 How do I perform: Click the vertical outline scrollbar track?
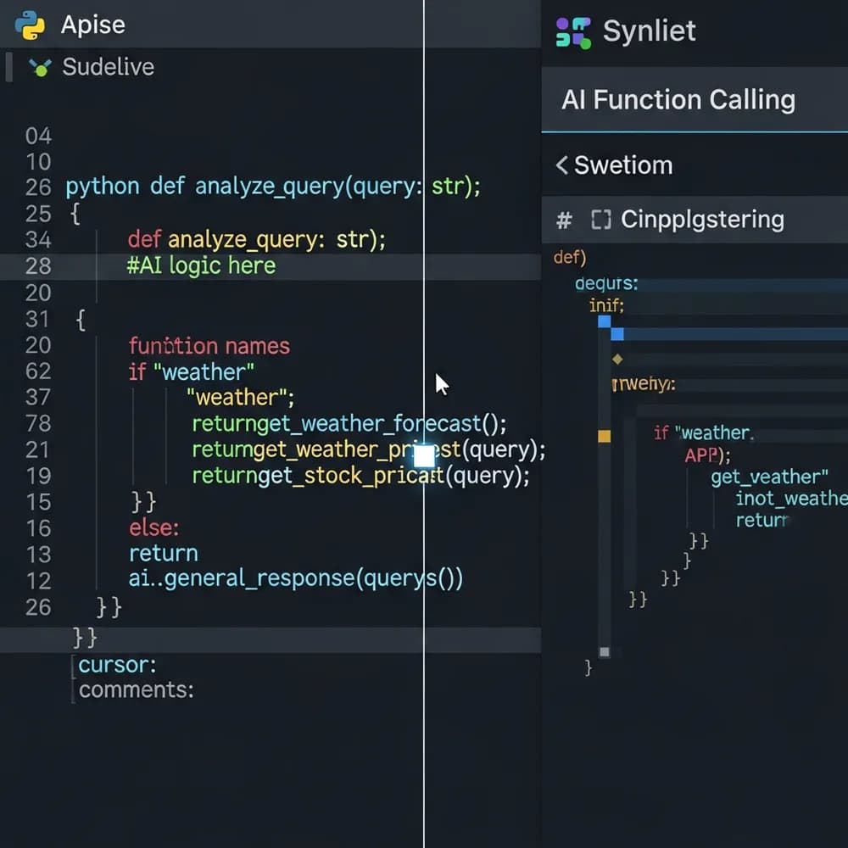(604, 487)
